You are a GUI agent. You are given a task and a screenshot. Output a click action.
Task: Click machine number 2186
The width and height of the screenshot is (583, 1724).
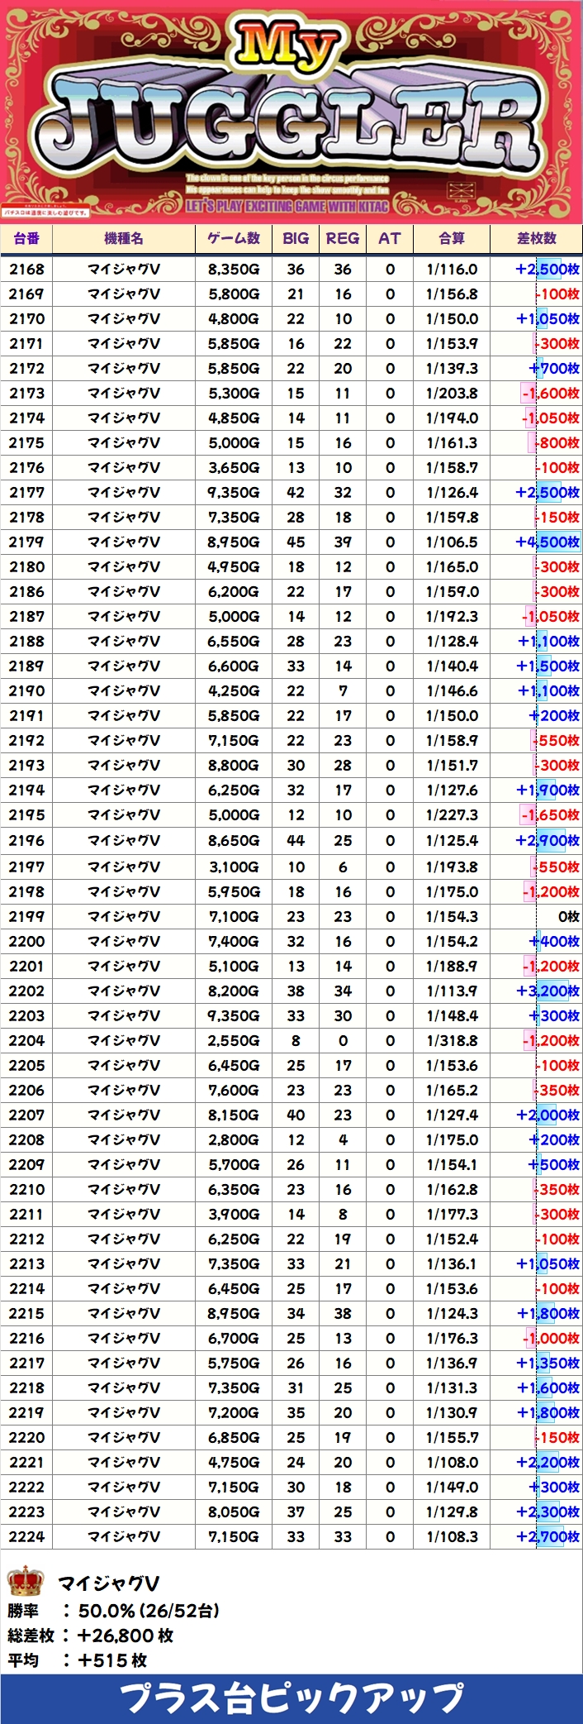point(26,591)
